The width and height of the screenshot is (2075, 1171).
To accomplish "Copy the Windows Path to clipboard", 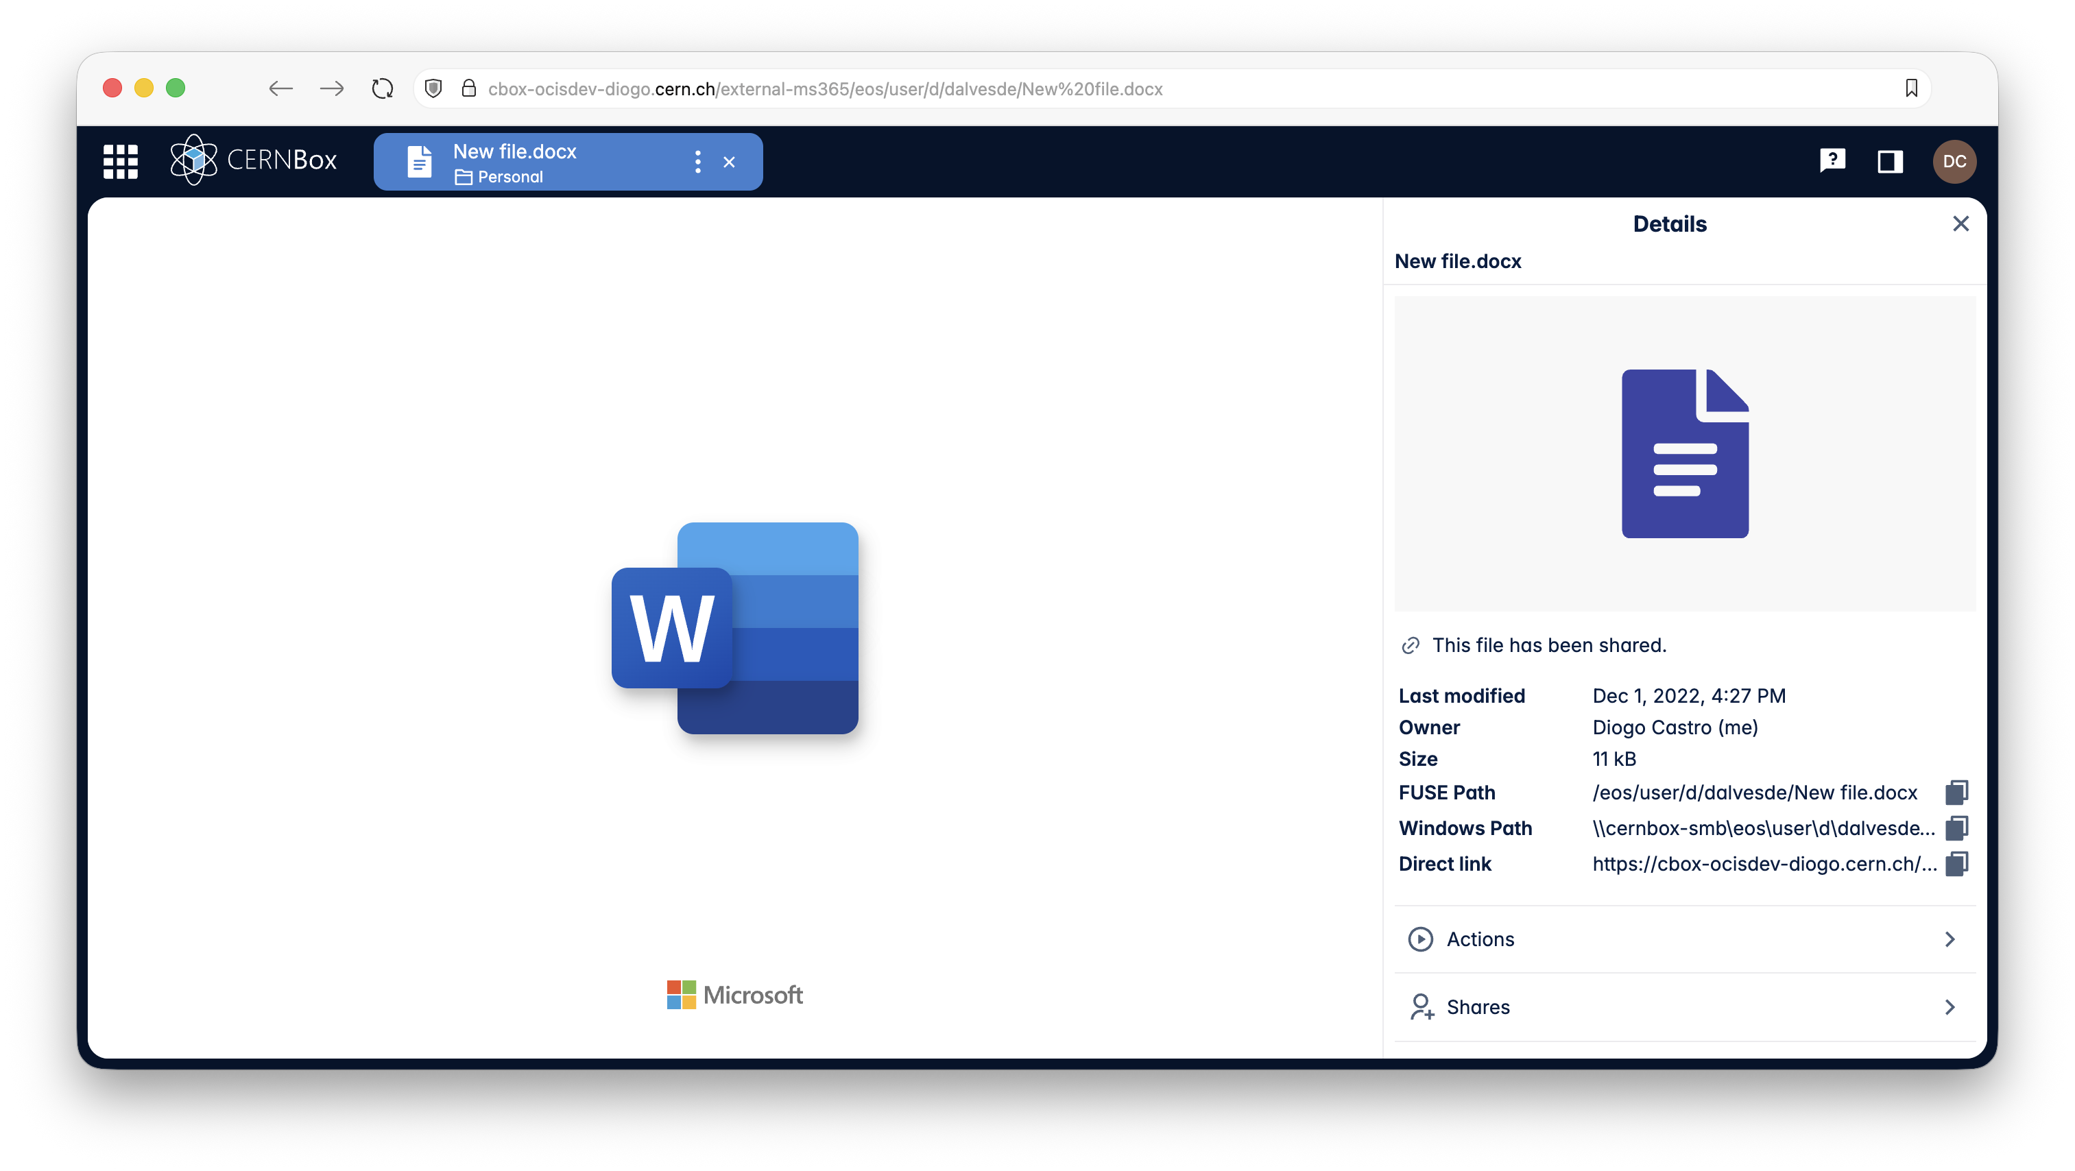I will pos(1956,828).
